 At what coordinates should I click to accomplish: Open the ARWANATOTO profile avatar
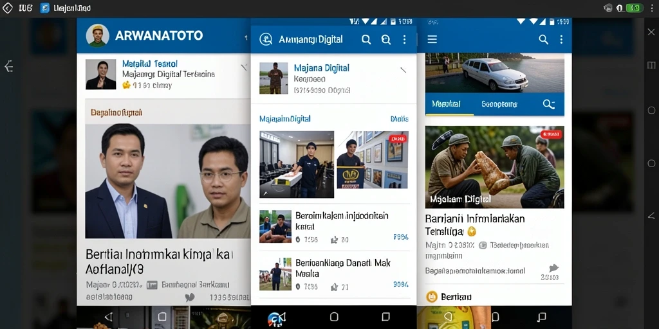point(98,36)
